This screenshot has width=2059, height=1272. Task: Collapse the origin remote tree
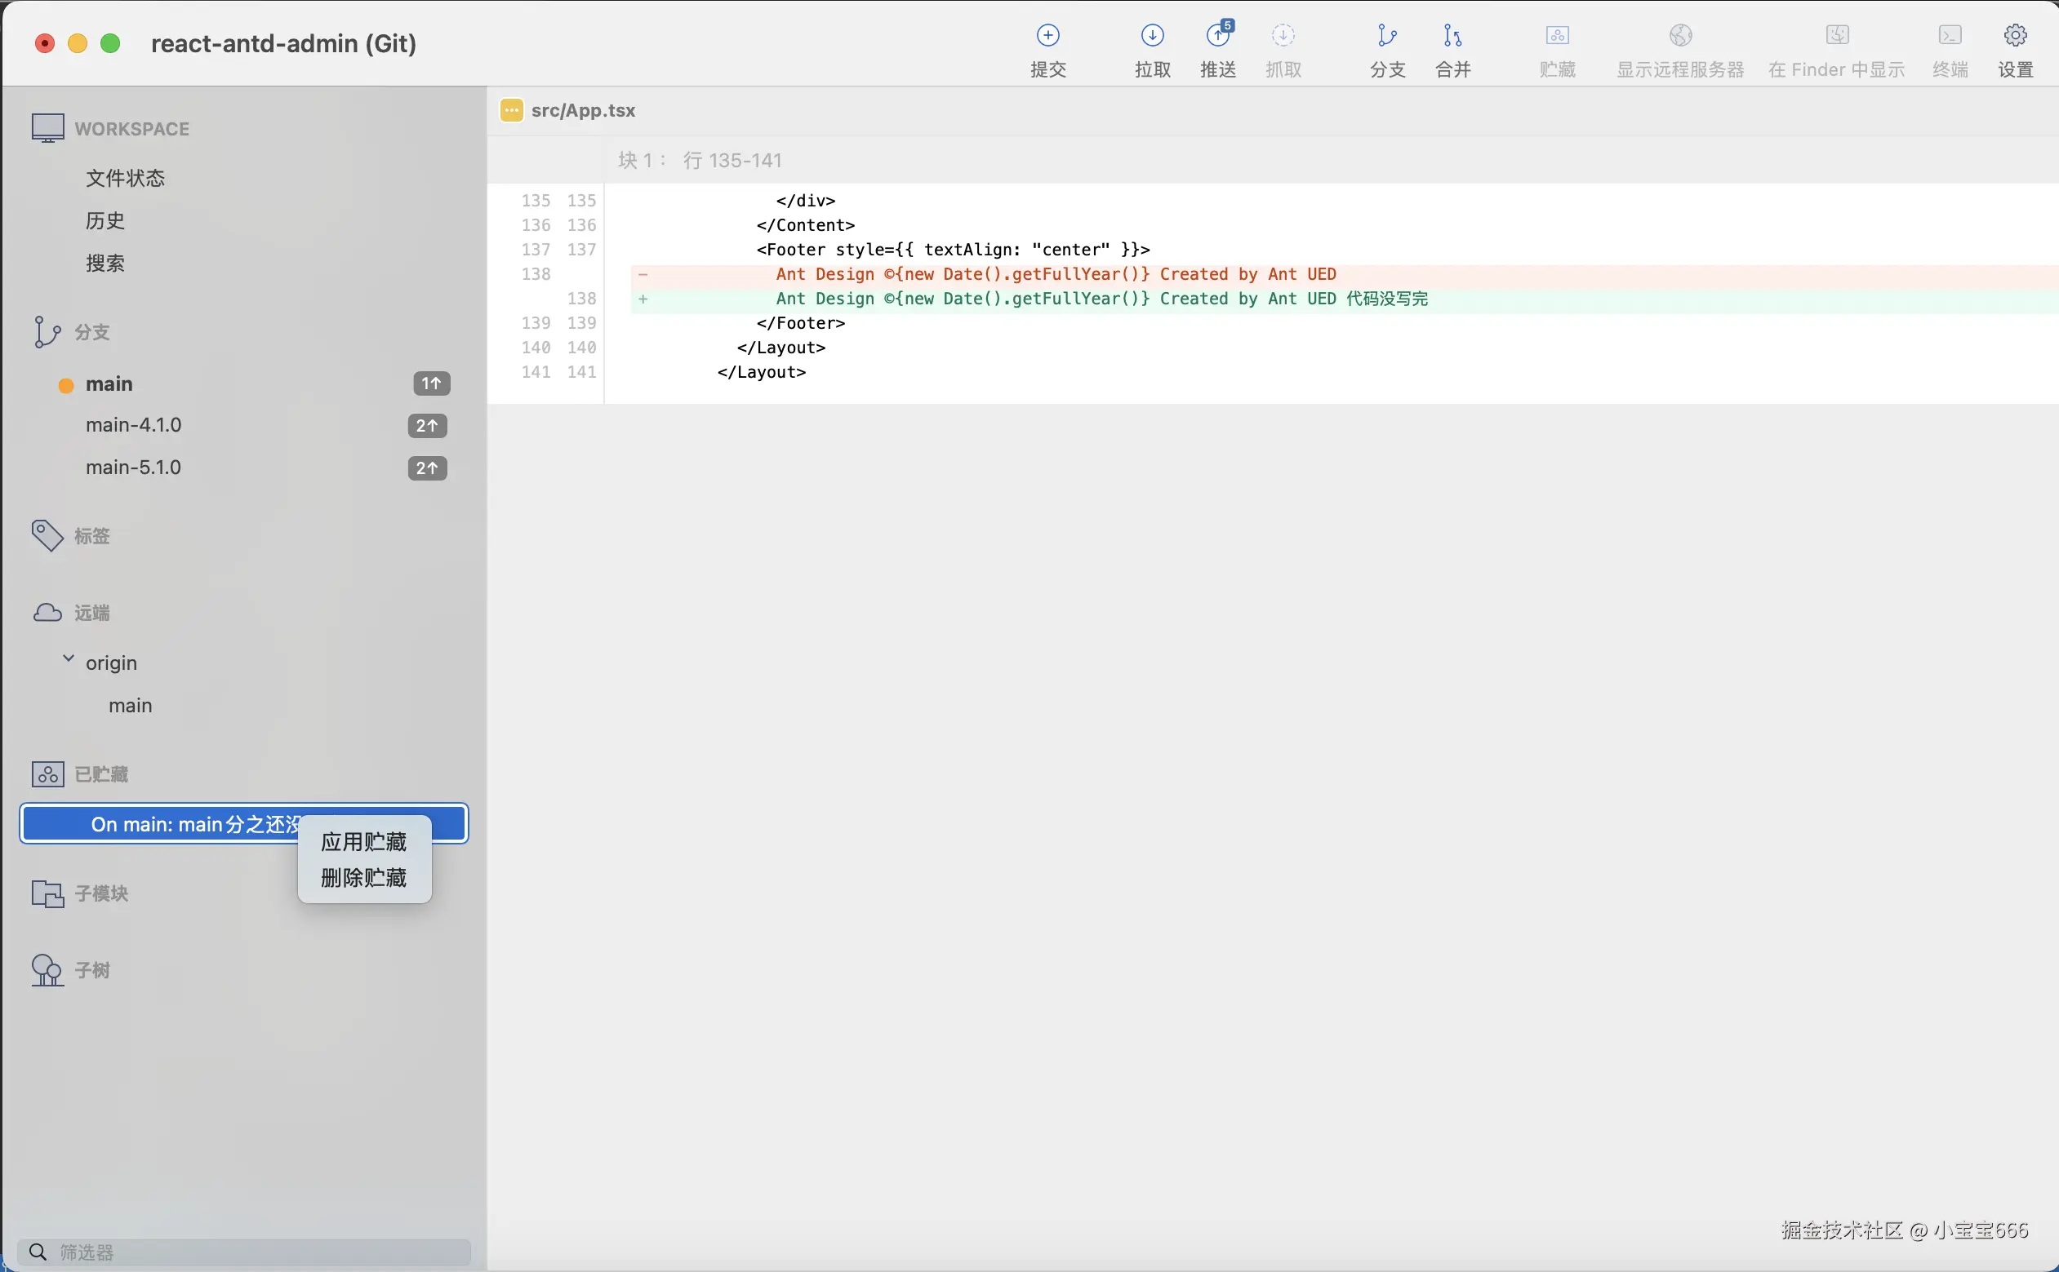point(69,658)
